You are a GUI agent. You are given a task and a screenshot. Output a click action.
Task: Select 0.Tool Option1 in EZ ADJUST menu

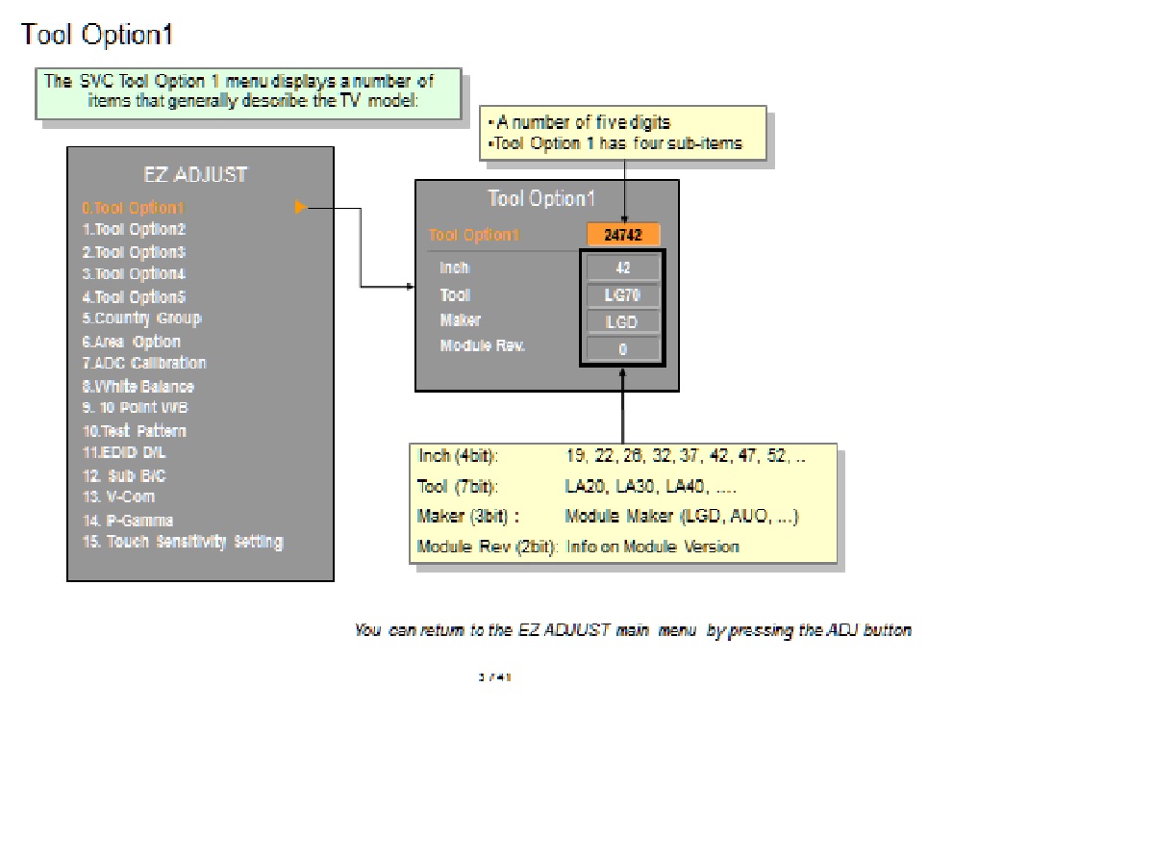(x=133, y=208)
